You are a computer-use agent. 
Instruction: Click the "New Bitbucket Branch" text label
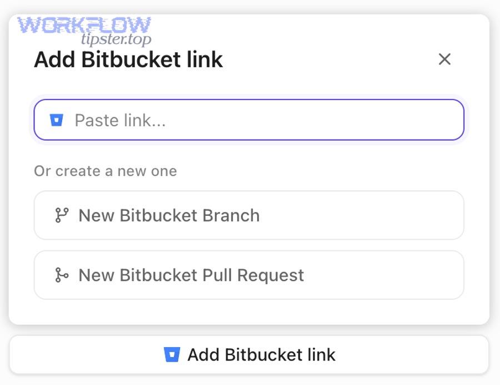point(169,215)
